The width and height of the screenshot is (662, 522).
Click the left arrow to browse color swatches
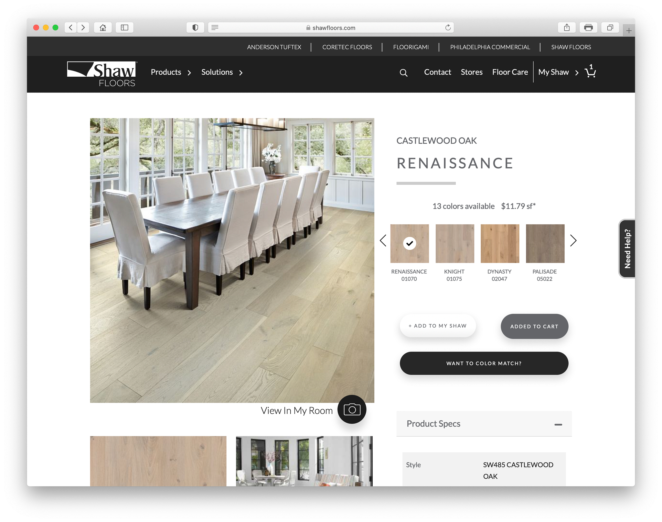coord(383,240)
